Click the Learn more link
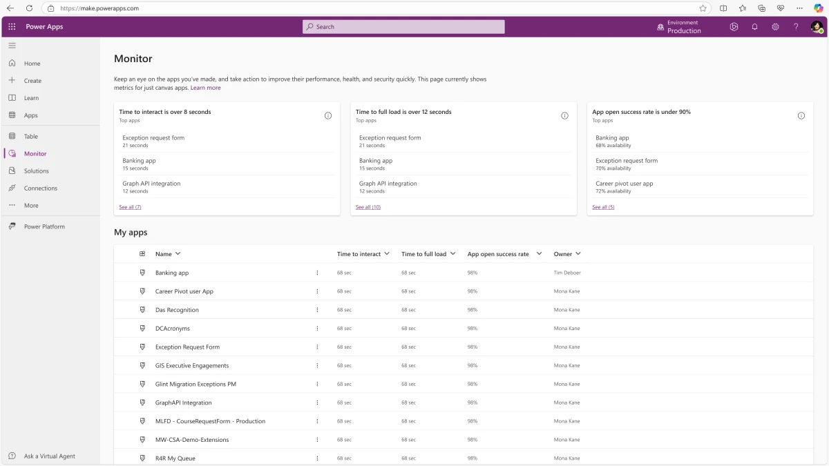The width and height of the screenshot is (829, 466). coord(205,87)
